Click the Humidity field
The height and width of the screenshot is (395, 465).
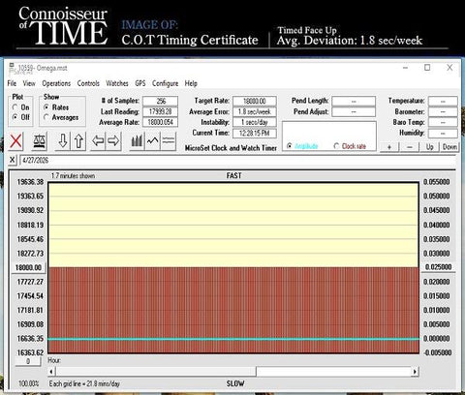pyautogui.click(x=443, y=133)
